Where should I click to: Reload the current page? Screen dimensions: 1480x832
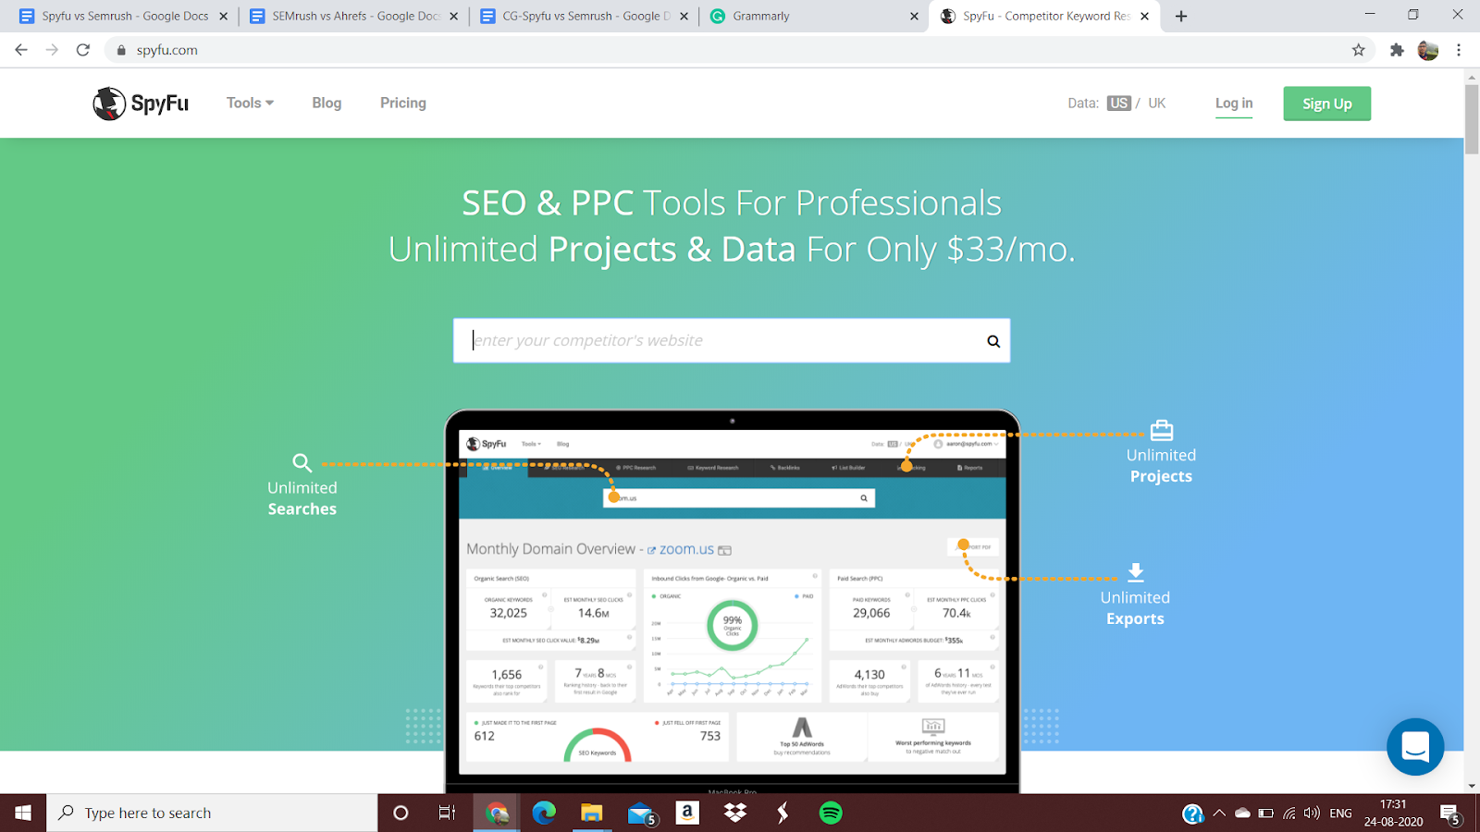pyautogui.click(x=83, y=50)
